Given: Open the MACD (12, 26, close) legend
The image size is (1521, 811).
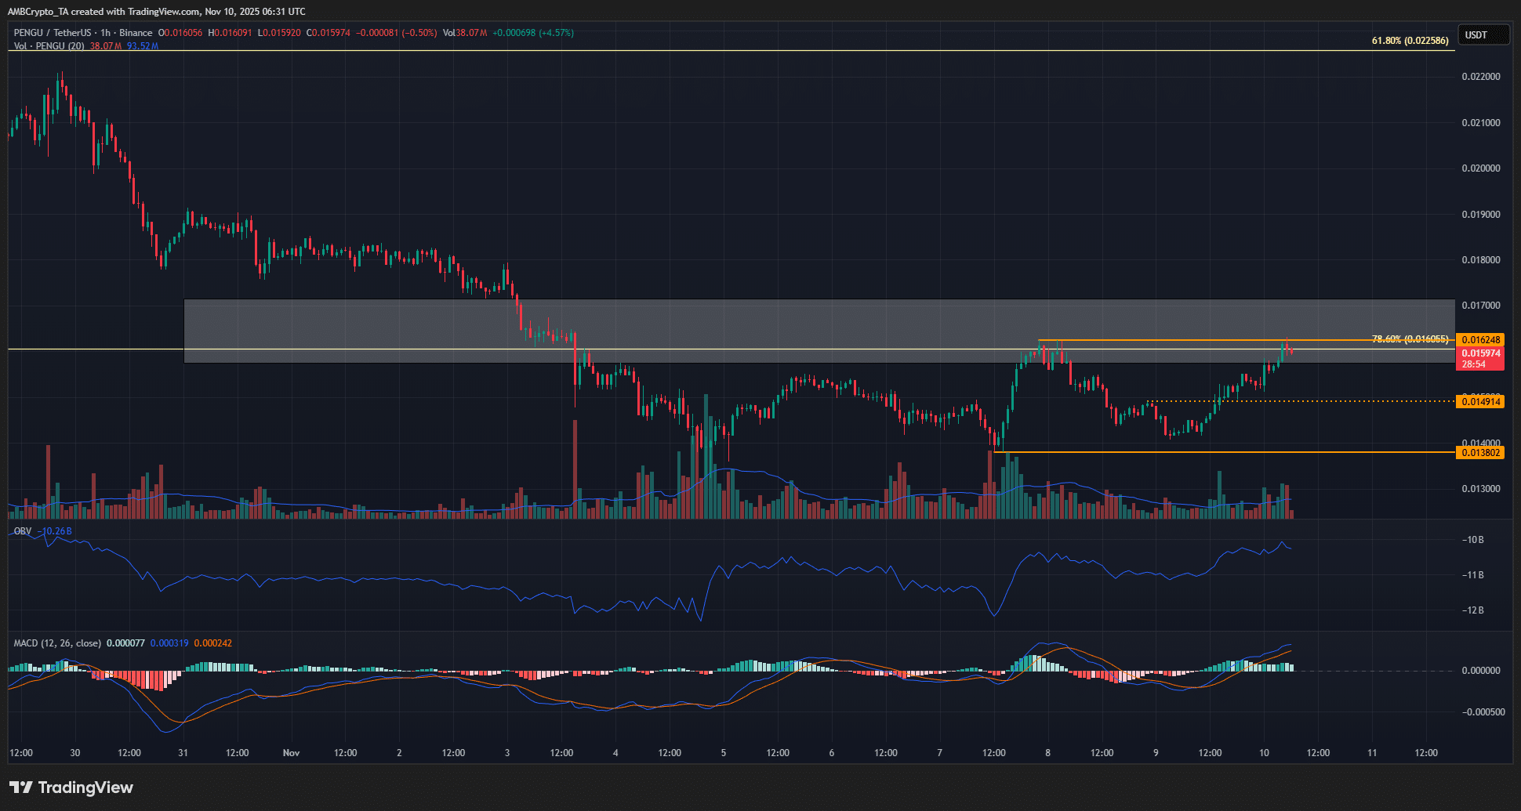Looking at the screenshot, I should 57,643.
